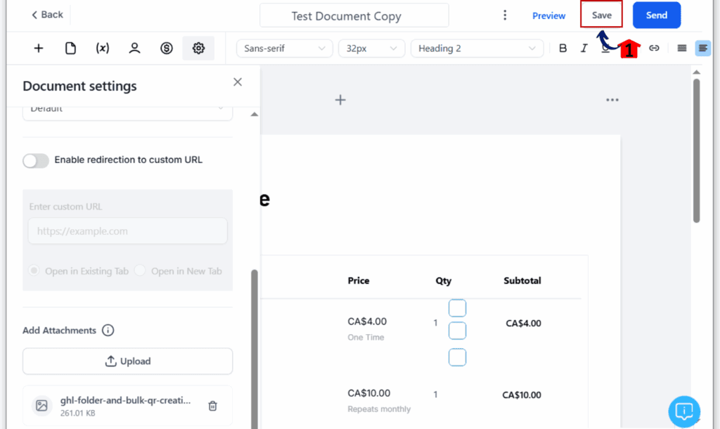Select Open in New Tab radio
Screen dimensions: 720x429
[140, 271]
